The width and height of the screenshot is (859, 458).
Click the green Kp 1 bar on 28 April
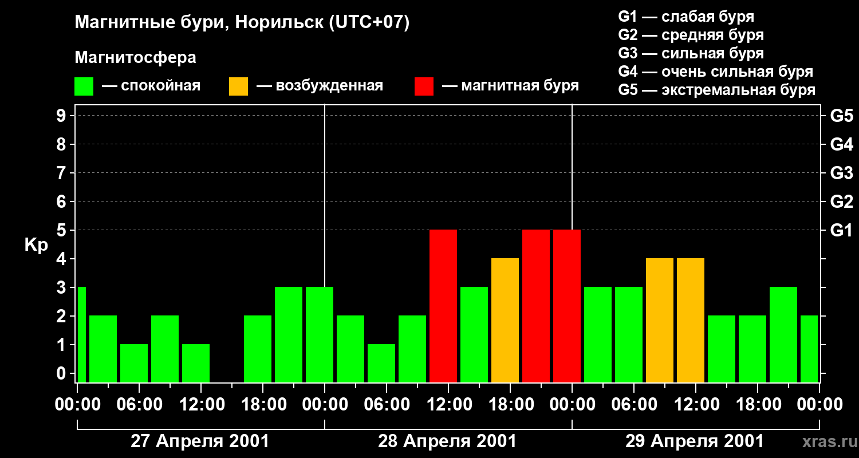(x=381, y=364)
